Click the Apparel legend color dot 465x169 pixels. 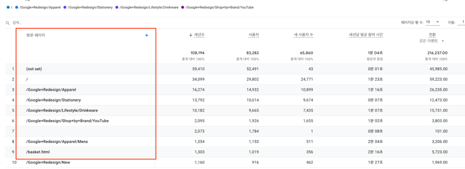tap(17, 7)
